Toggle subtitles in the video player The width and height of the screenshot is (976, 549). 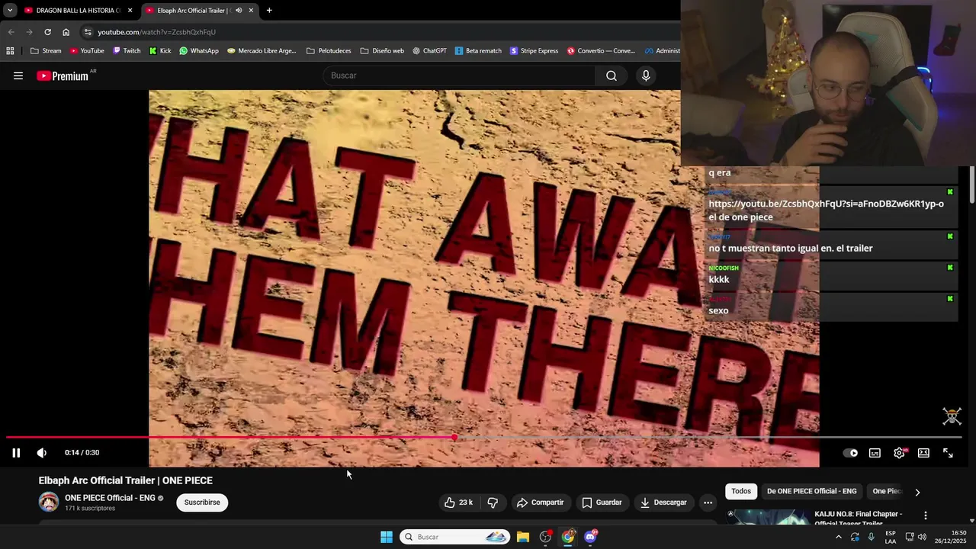[875, 453]
